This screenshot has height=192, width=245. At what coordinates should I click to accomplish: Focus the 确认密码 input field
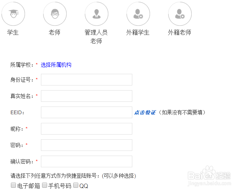(x=87, y=161)
